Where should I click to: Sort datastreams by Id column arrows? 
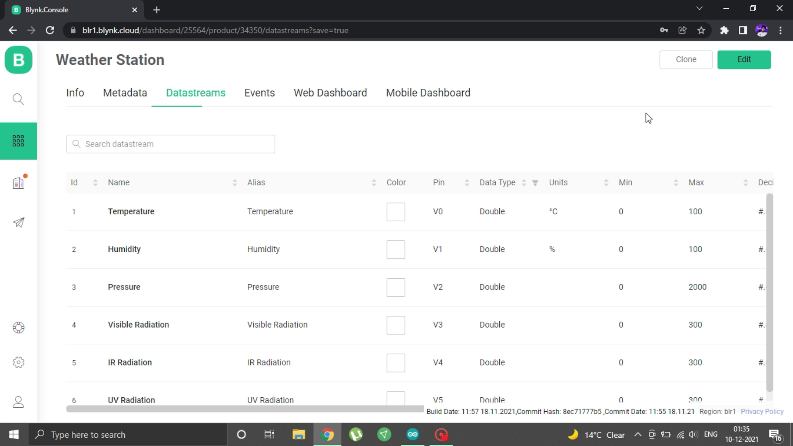95,183
